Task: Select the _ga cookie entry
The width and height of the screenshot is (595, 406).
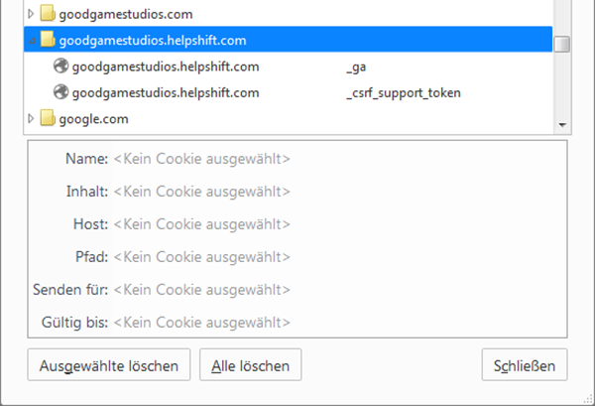Action: tap(288, 67)
